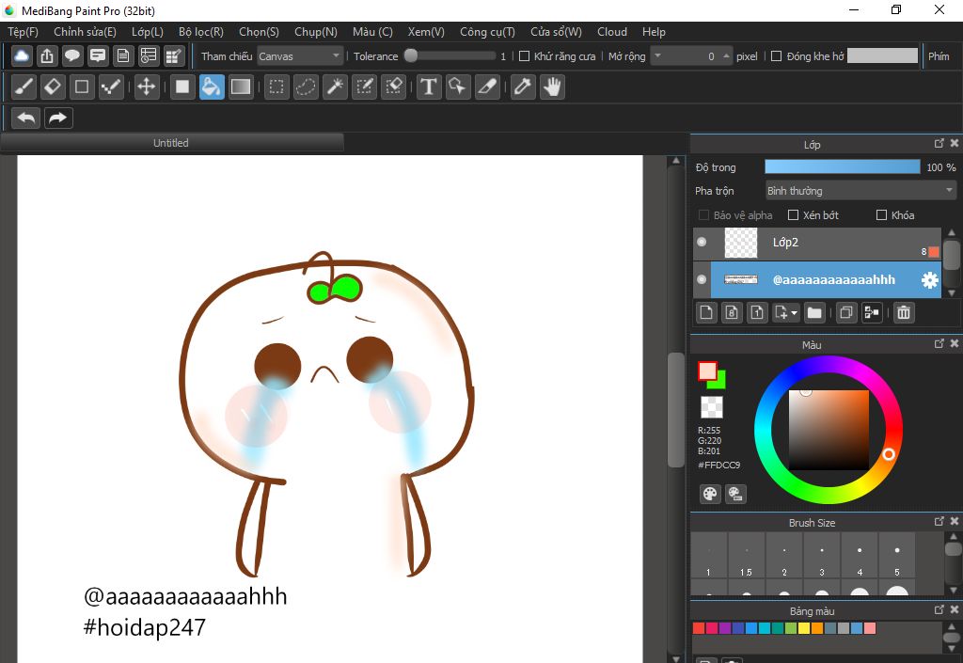963x663 pixels.
Task: Open the Cloud menu
Action: (611, 32)
